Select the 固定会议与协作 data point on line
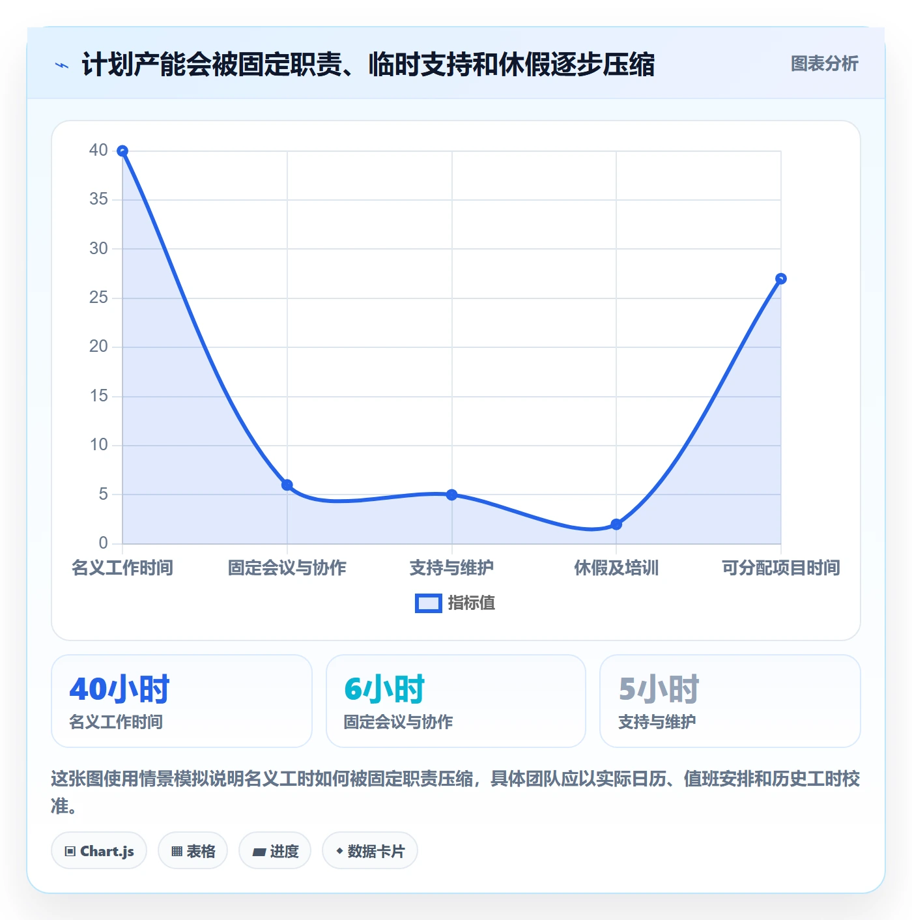Image resolution: width=912 pixels, height=920 pixels. [x=287, y=485]
